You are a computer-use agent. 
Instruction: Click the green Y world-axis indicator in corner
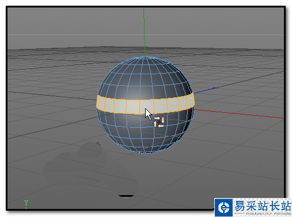(x=26, y=204)
